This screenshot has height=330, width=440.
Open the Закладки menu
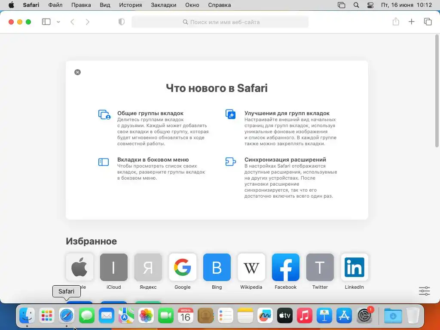(x=164, y=5)
